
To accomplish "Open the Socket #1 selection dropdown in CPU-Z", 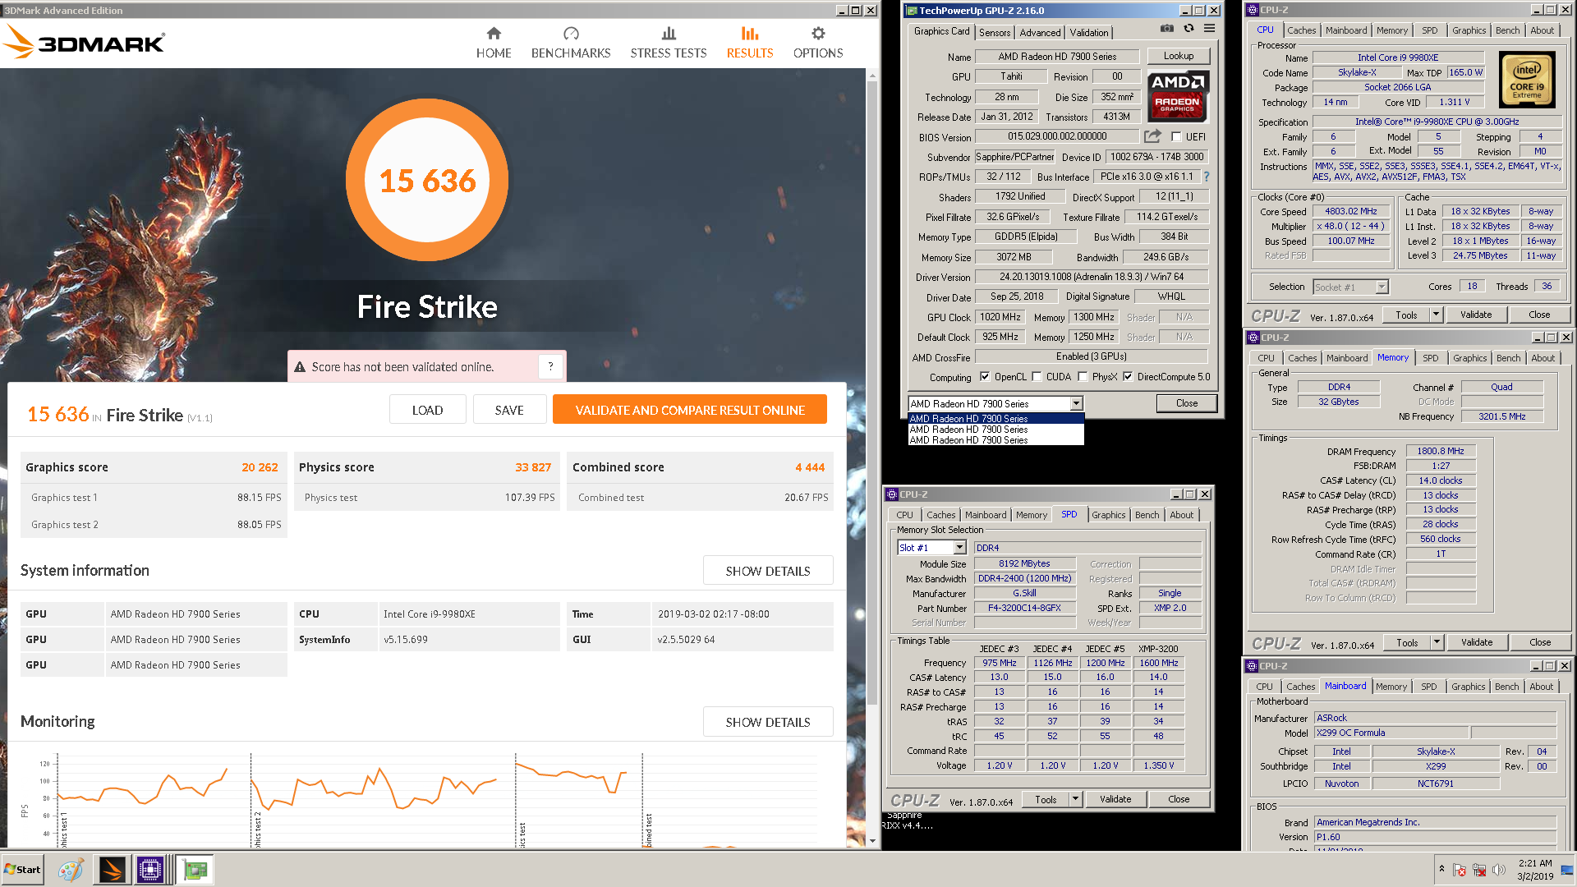I will coord(1382,287).
